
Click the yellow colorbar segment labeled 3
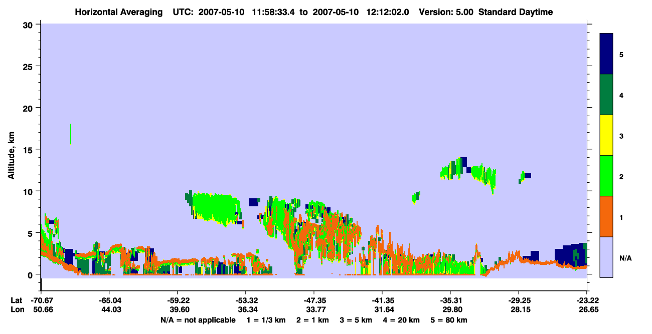[x=606, y=135]
